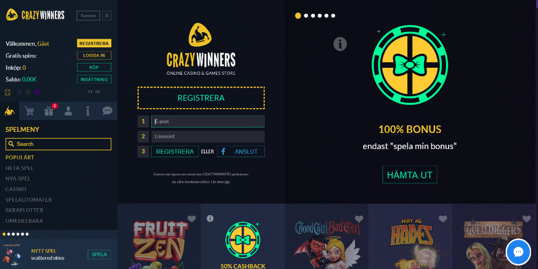
Task: Open the info icon tab in sidebar
Action: click(x=88, y=111)
